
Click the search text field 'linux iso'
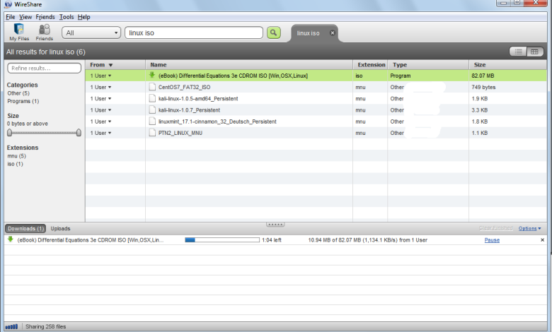[x=194, y=32]
